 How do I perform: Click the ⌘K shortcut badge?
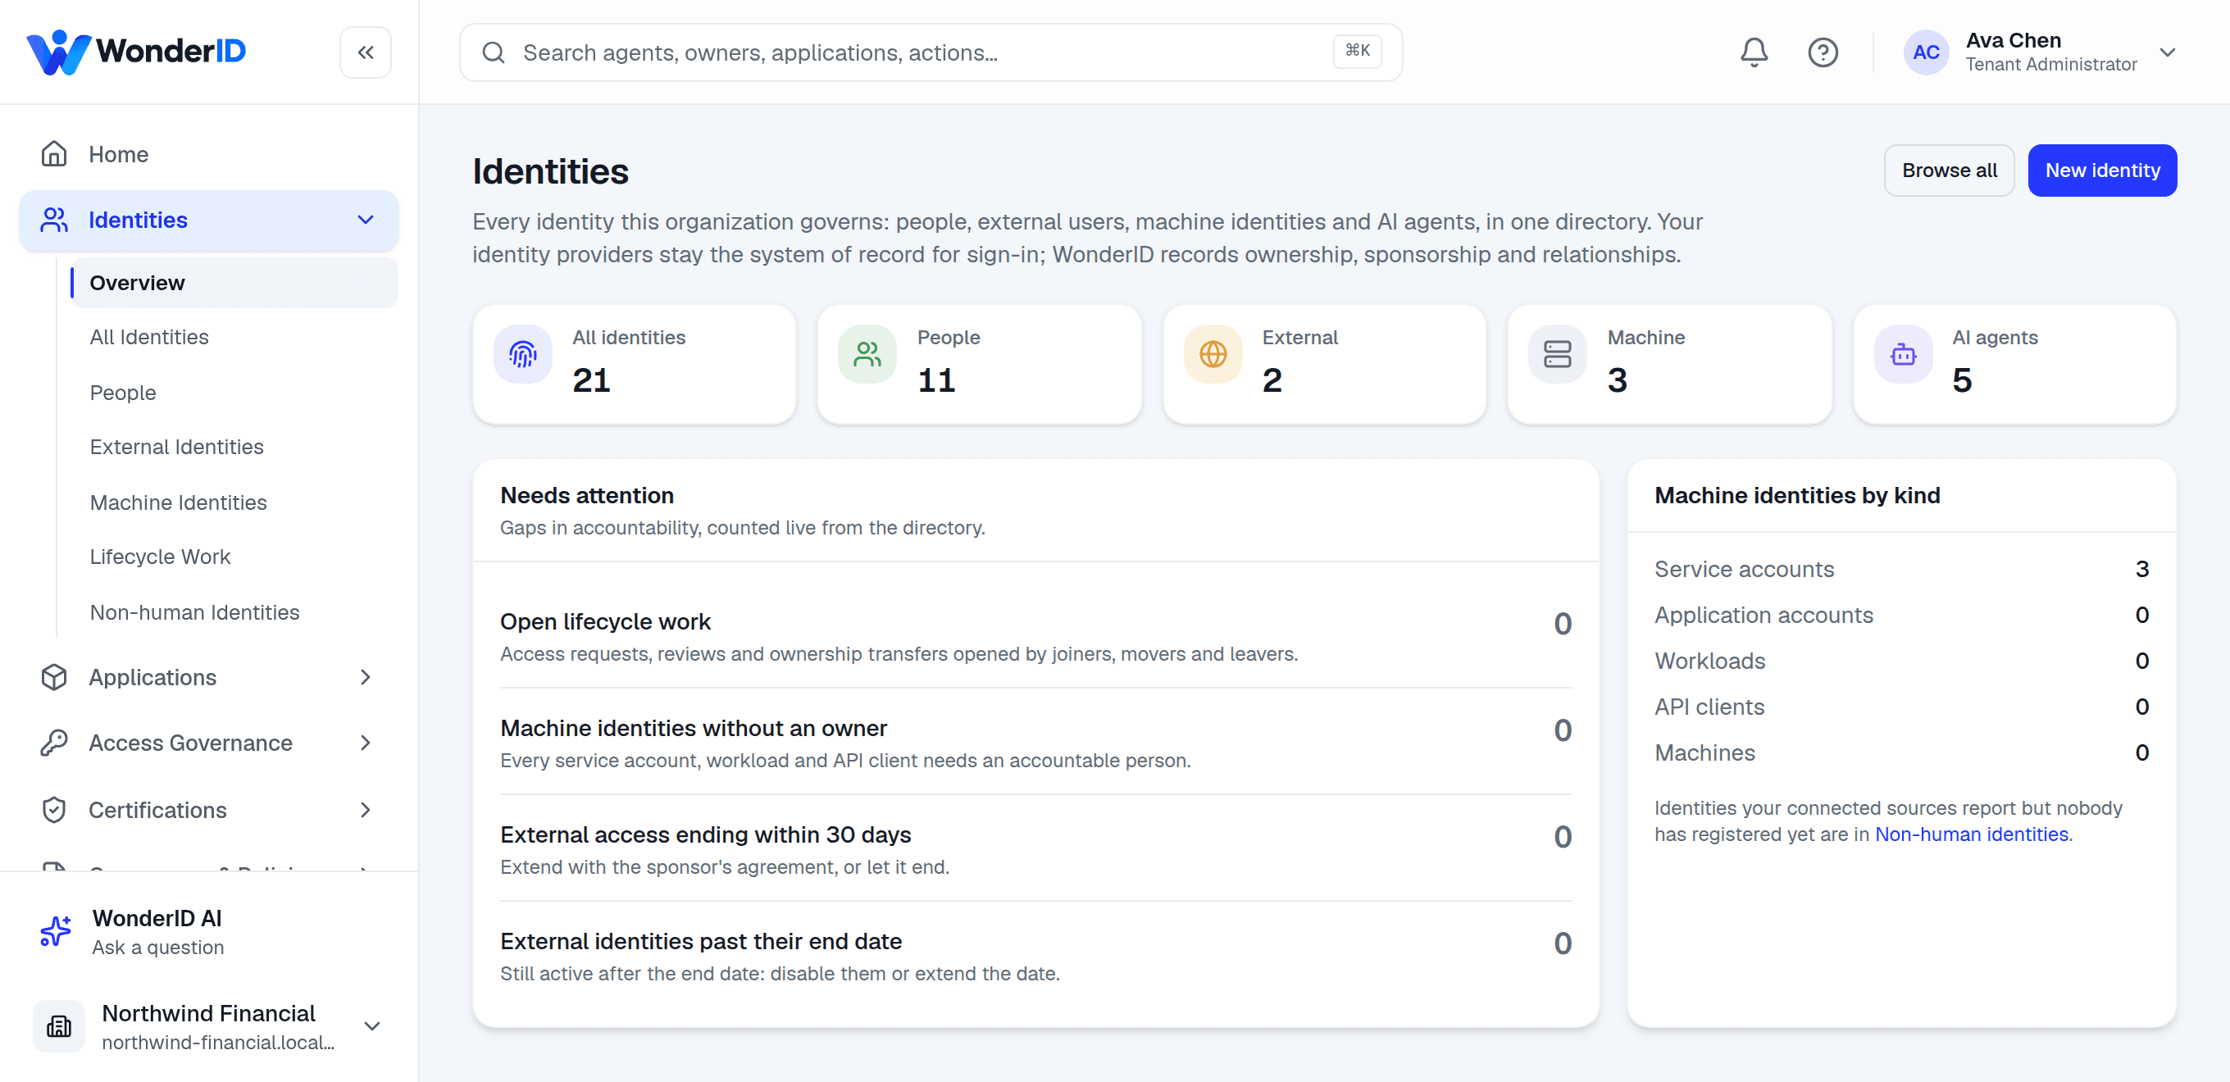[x=1357, y=51]
